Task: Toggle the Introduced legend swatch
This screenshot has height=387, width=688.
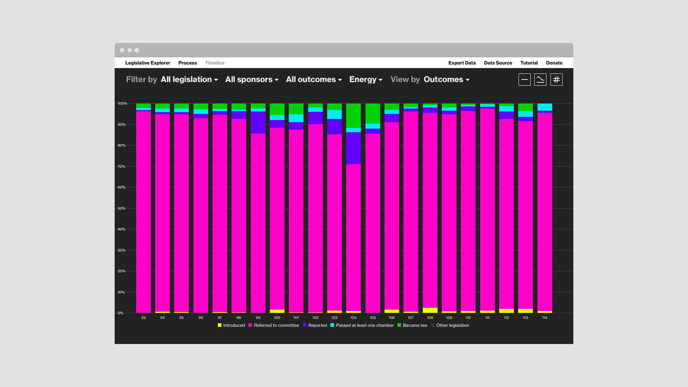Action: [x=220, y=325]
